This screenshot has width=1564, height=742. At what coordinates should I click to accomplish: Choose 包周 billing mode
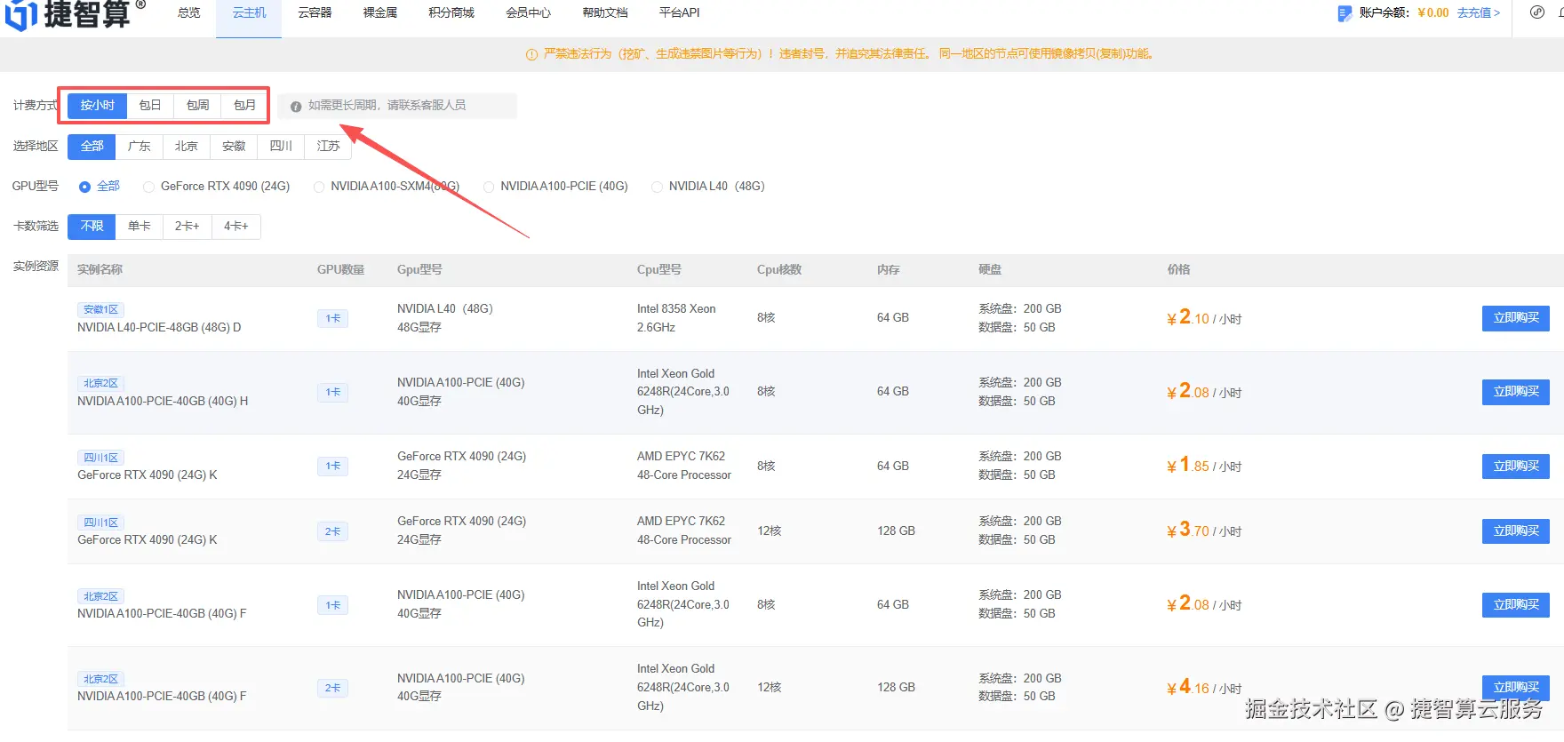pyautogui.click(x=197, y=105)
